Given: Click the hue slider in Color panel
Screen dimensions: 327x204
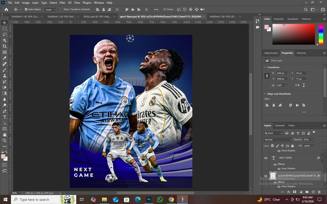Looking at the screenshot, I should coord(321,34).
